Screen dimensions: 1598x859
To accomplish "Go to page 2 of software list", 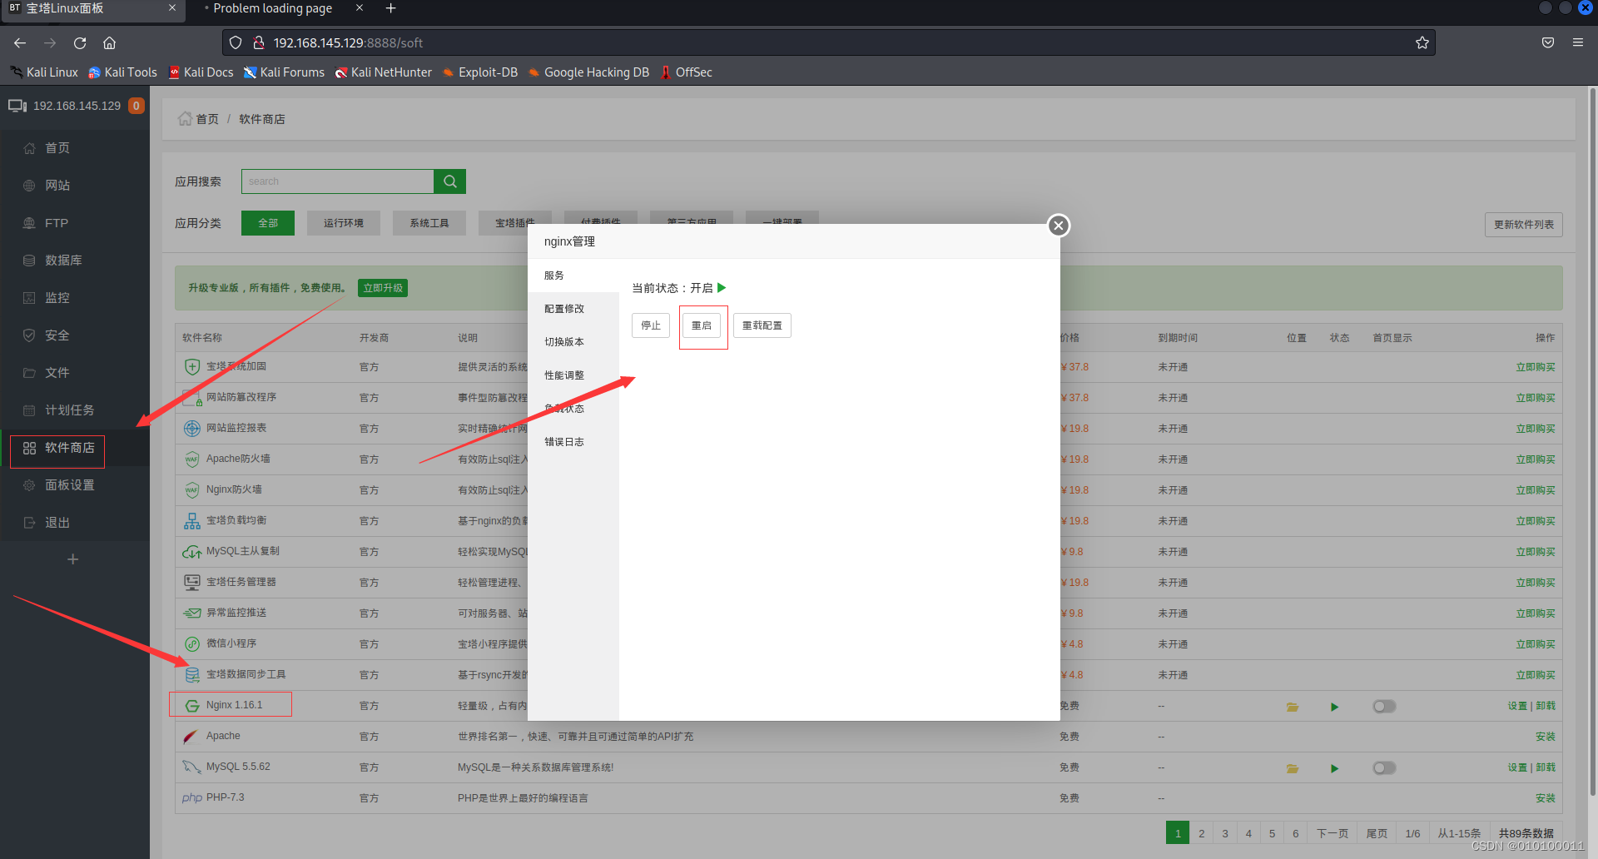I will (x=1202, y=833).
